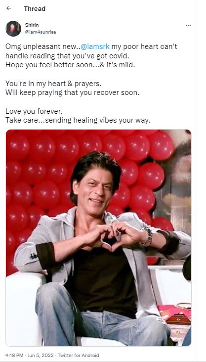Open the three-dot more options menu
The width and height of the screenshot is (206, 362).
tap(188, 25)
